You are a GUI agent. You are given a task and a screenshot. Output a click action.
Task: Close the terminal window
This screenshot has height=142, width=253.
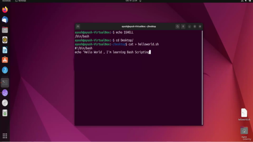[200, 26]
